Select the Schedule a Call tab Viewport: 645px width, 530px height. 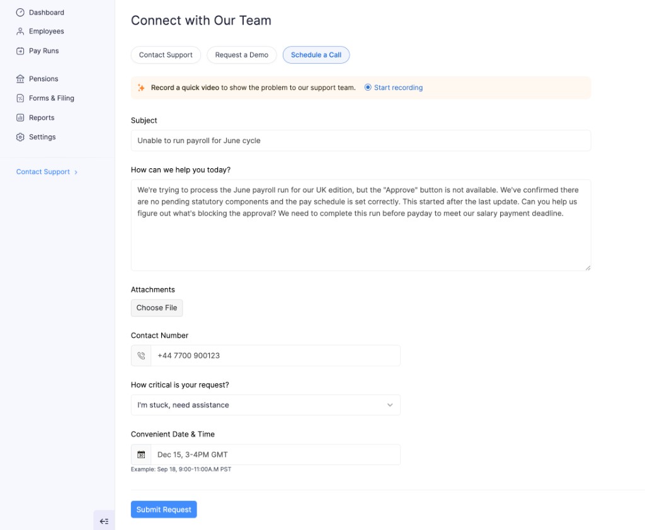[x=316, y=55]
